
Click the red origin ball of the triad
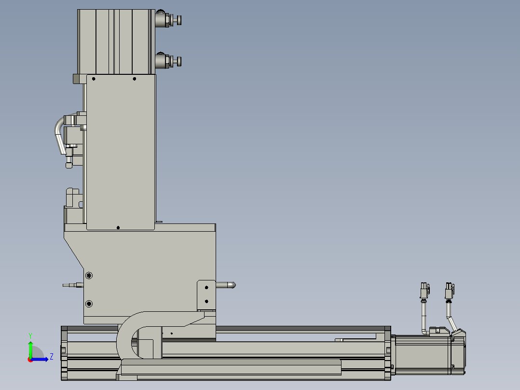(30, 360)
